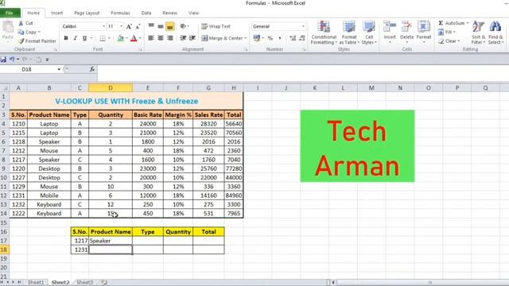Click the Comma Style icon

tap(280, 38)
